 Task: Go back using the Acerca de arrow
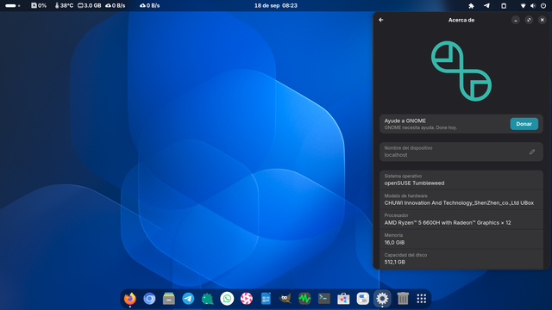[x=381, y=20]
